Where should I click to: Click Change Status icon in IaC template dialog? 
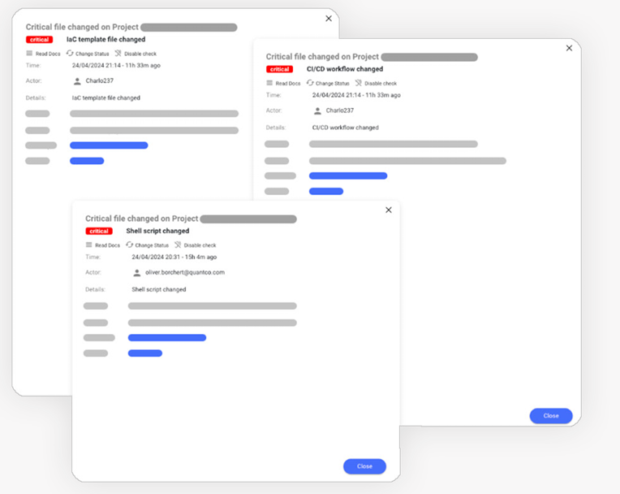[x=70, y=54]
